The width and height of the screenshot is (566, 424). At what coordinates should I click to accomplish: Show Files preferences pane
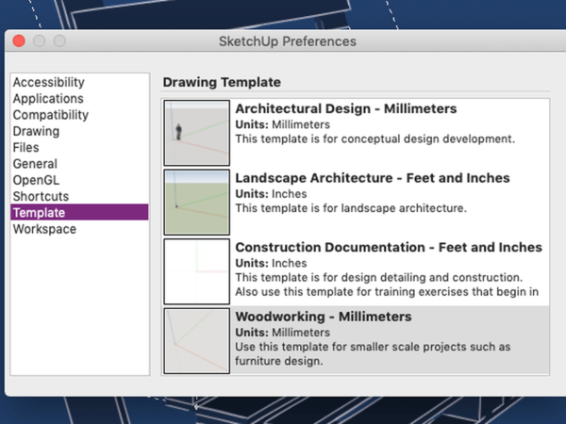[x=25, y=148]
